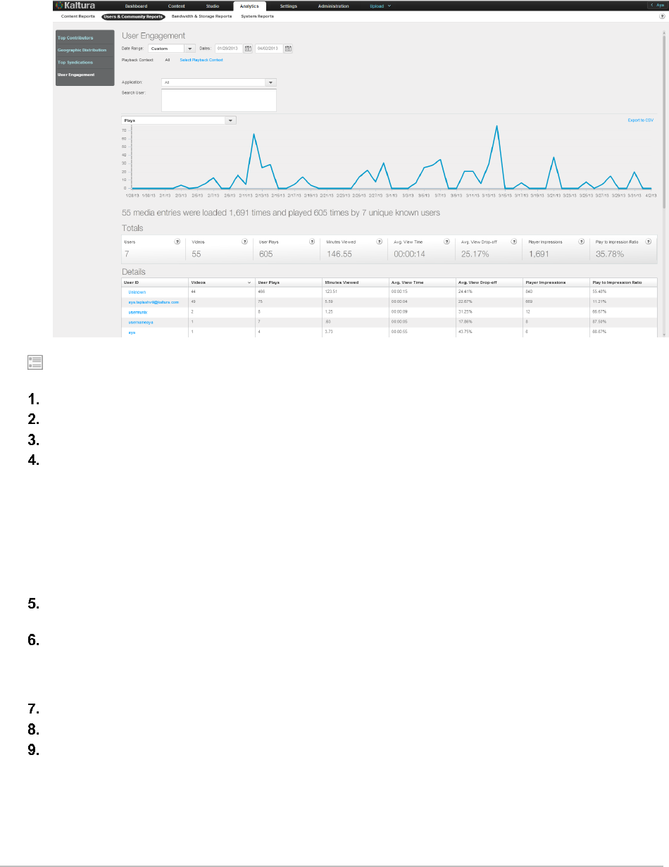
Task: Sort by Minutes Viewed column header
Action: [356, 282]
